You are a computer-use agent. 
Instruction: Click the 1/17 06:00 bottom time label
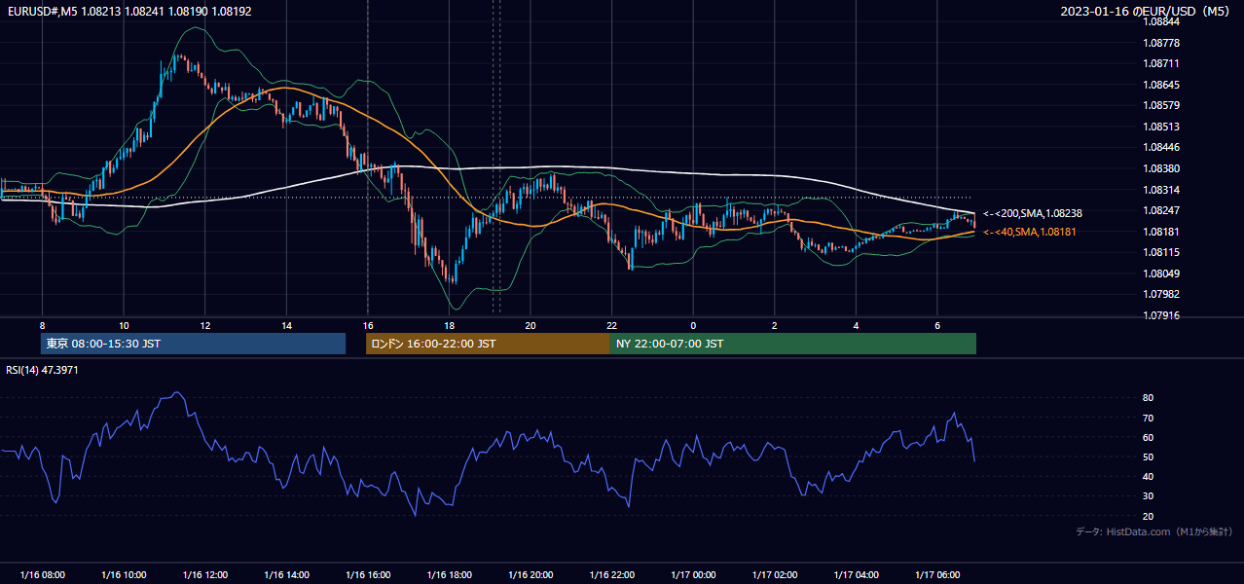point(936,575)
